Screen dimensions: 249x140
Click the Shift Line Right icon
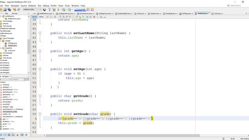pos(90,17)
